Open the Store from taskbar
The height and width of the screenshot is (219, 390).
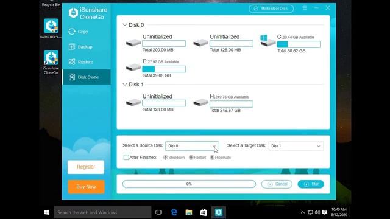(204, 212)
